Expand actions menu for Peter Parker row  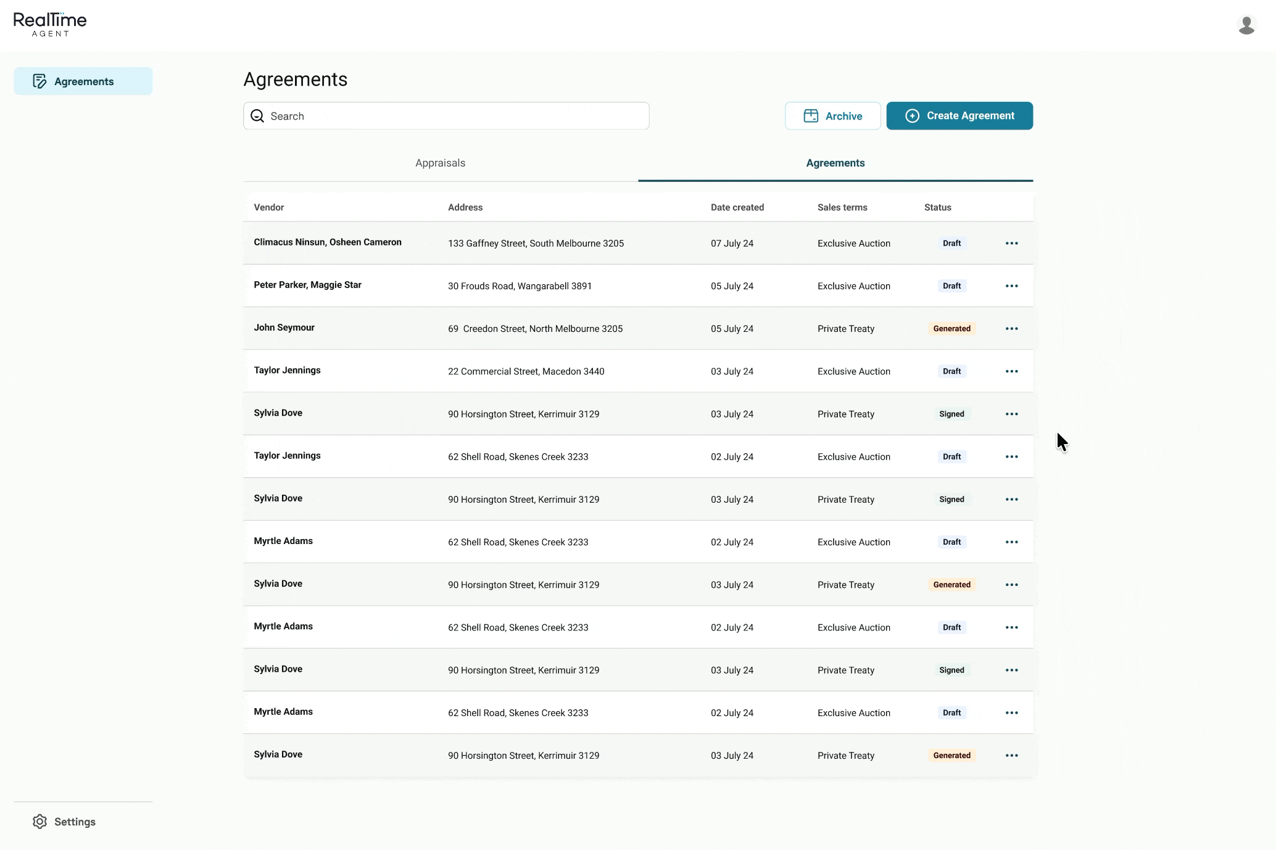[1011, 286]
